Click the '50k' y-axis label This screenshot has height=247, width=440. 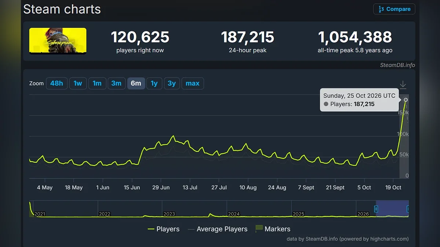coord(404,155)
